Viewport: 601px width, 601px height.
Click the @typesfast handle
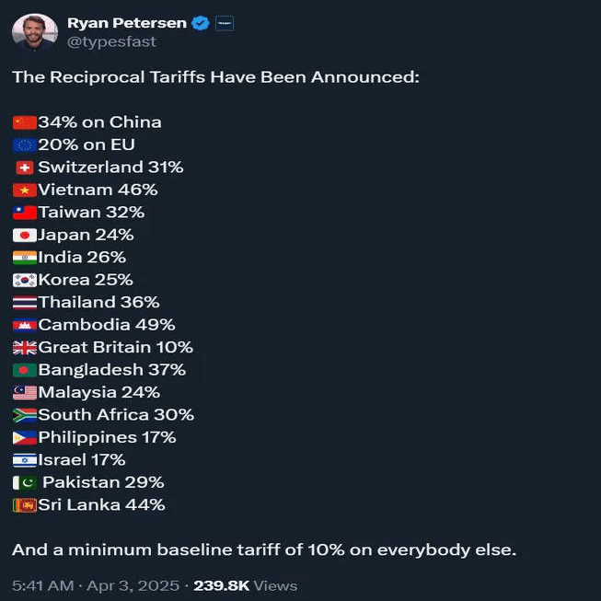[110, 41]
